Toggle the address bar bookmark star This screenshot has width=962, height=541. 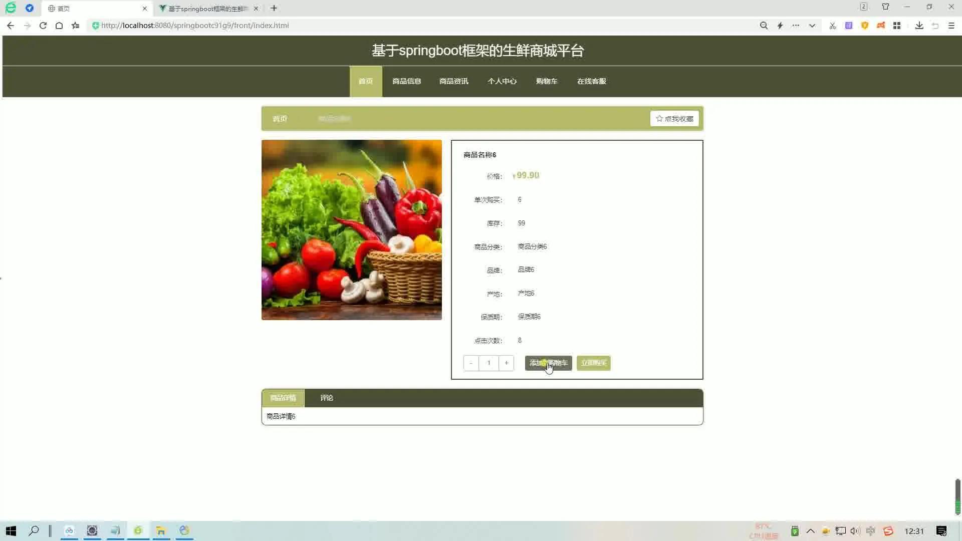click(x=75, y=26)
